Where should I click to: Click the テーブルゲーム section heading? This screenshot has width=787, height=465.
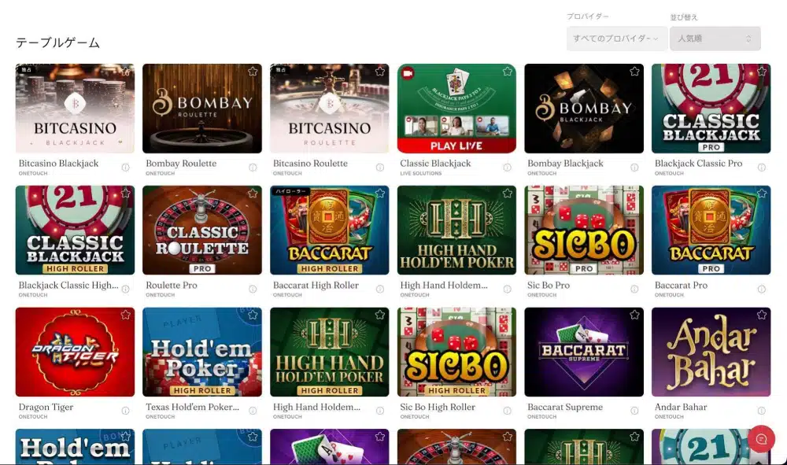pyautogui.click(x=57, y=42)
